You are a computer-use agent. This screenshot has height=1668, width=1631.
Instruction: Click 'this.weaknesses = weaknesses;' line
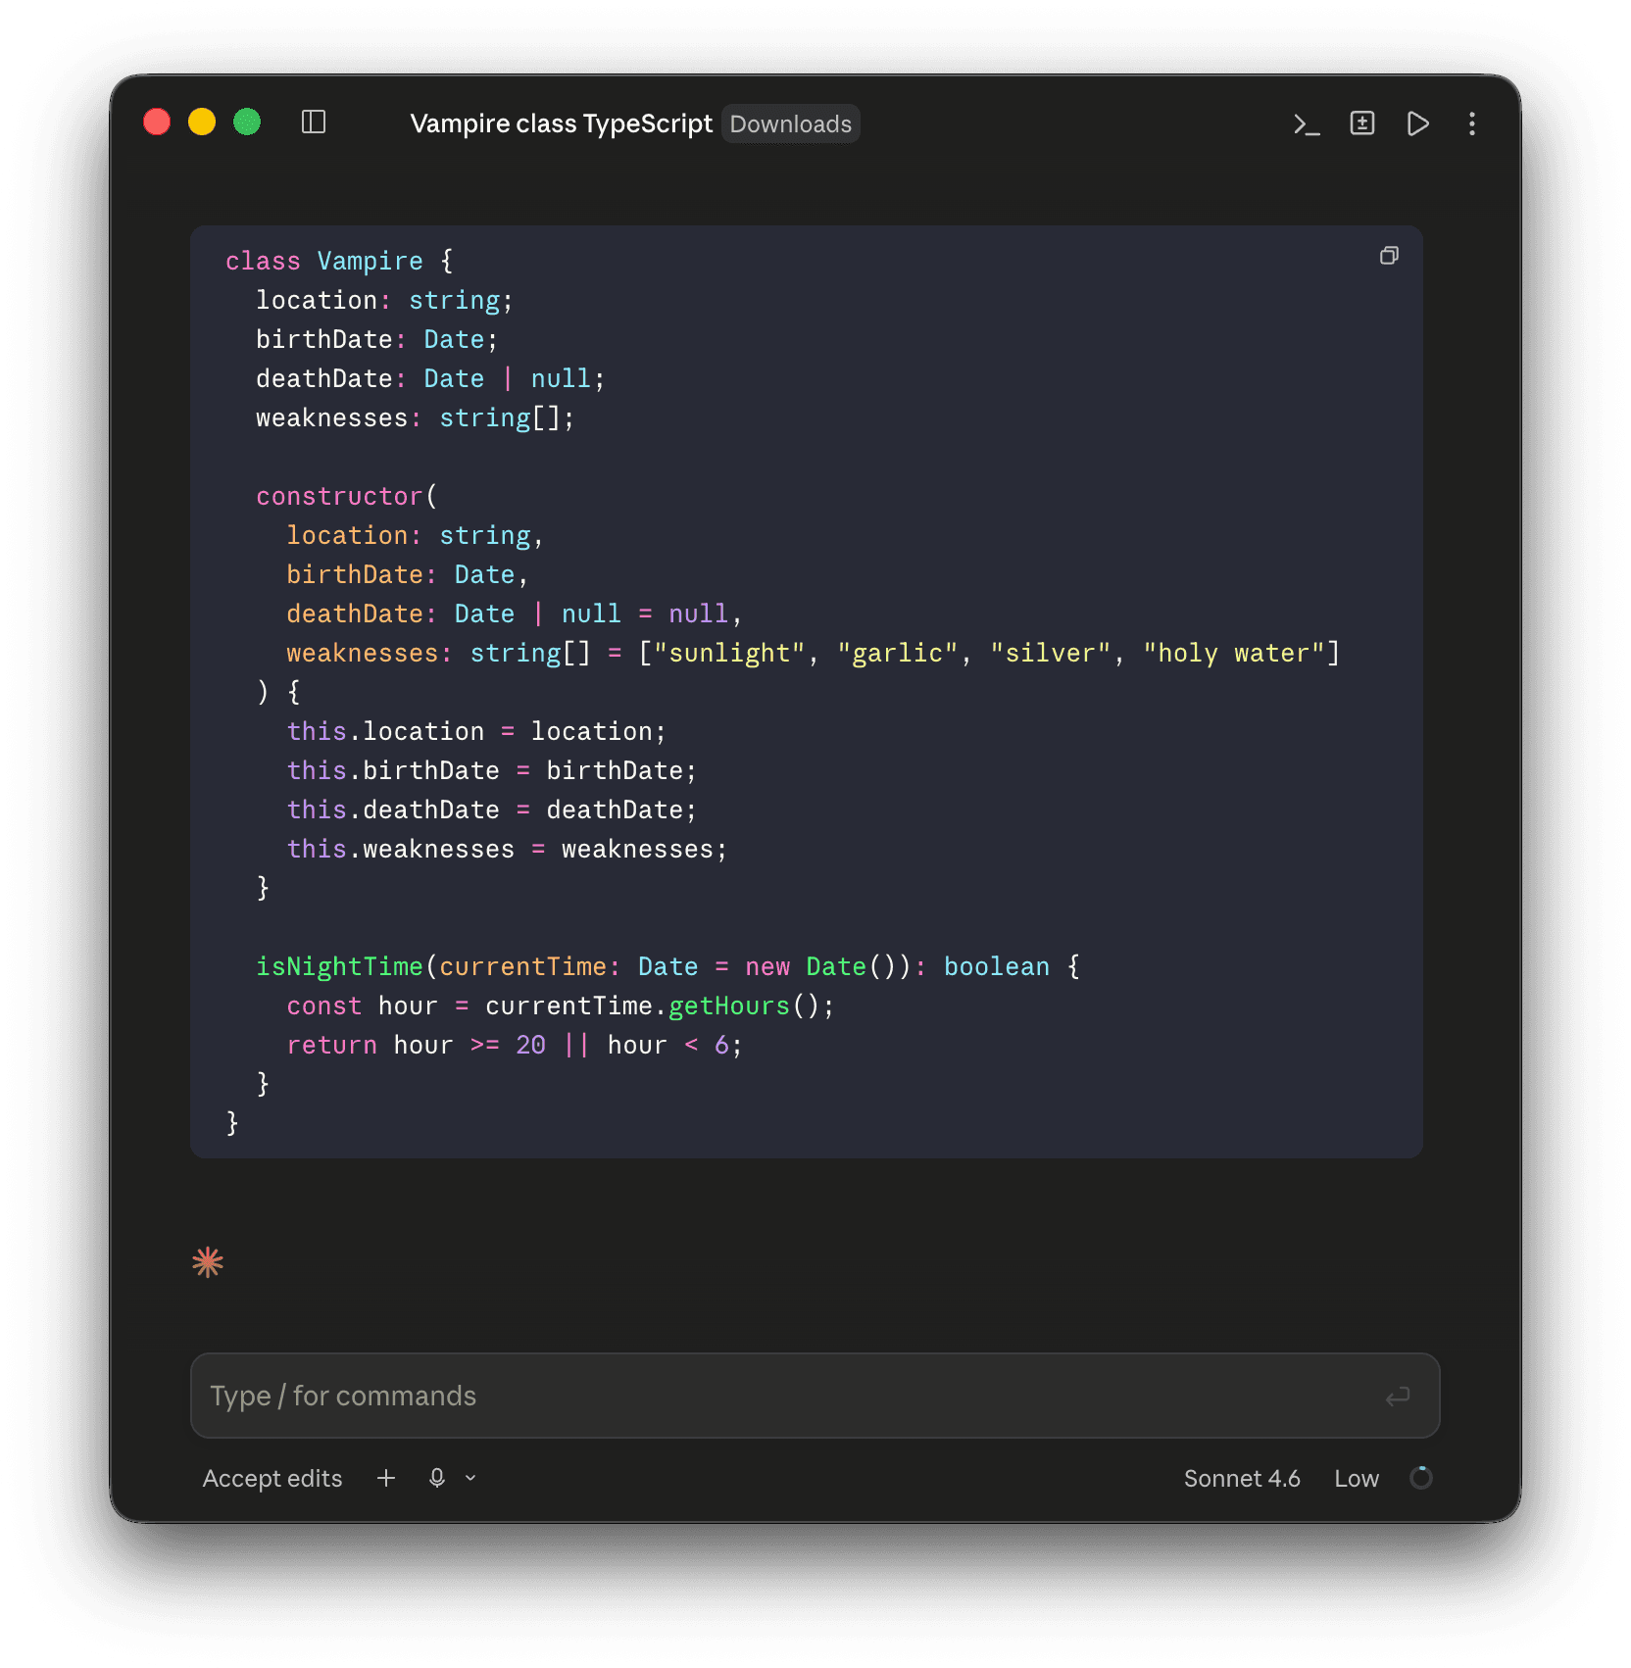pyautogui.click(x=507, y=849)
